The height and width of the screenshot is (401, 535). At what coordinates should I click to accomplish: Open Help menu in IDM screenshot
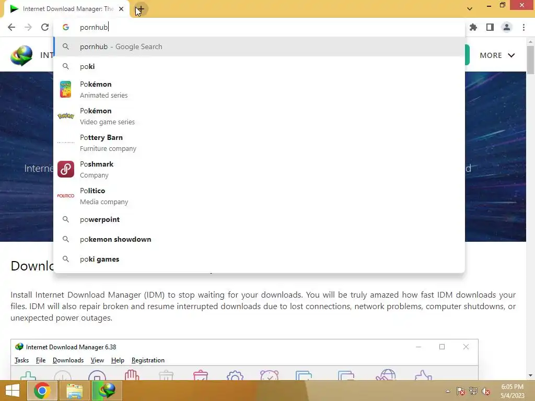(x=118, y=360)
